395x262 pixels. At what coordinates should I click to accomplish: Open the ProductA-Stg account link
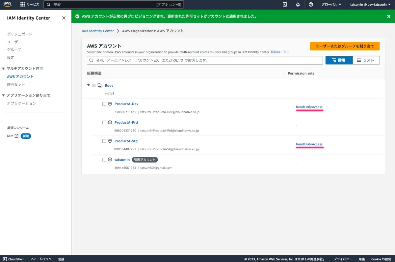click(x=126, y=141)
